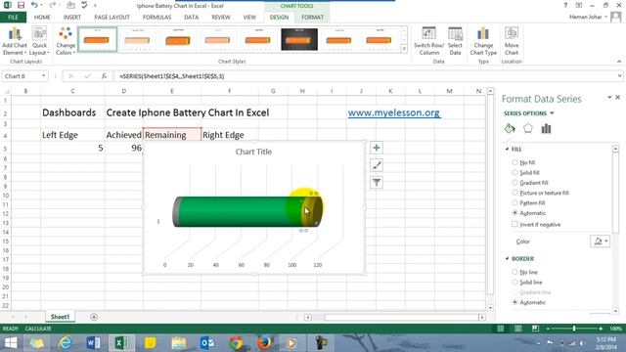Switch to Format chart tools tab
Screen dimensions: 626x352
(x=313, y=18)
